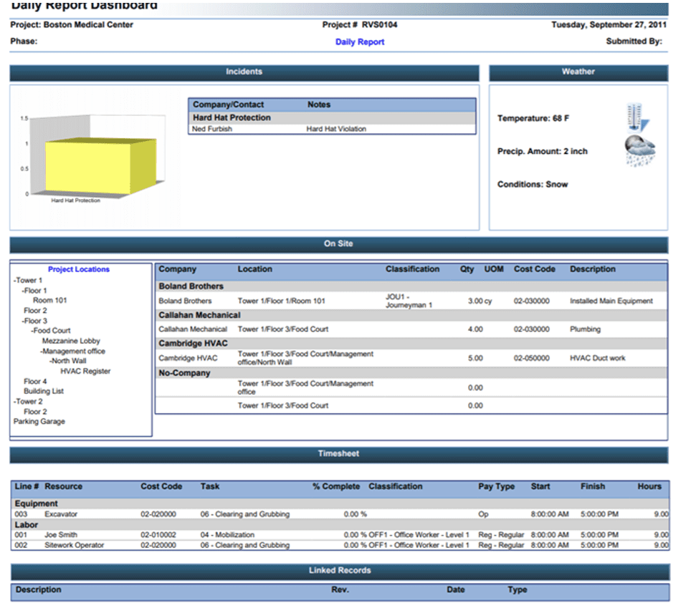Click the Rev. column header
The height and width of the screenshot is (613, 691).
[340, 589]
